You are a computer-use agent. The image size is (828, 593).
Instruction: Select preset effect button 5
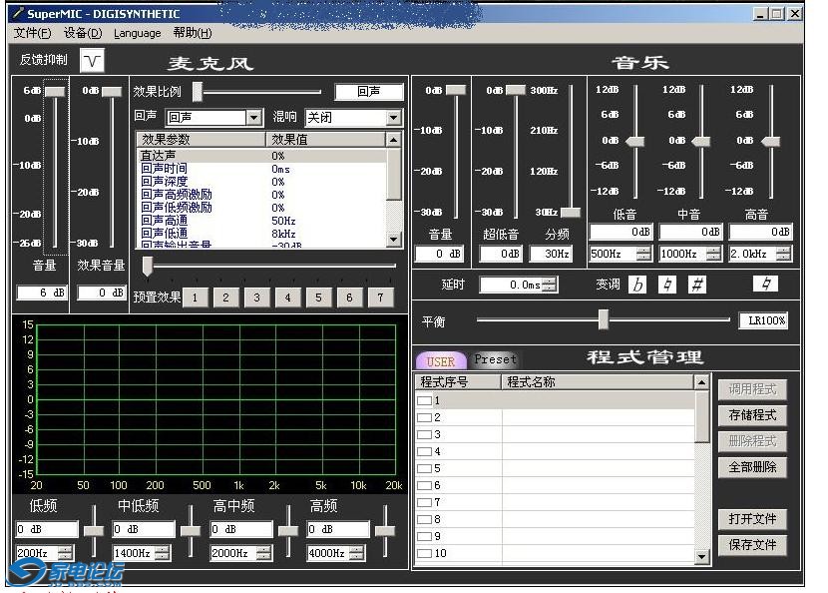tap(318, 297)
